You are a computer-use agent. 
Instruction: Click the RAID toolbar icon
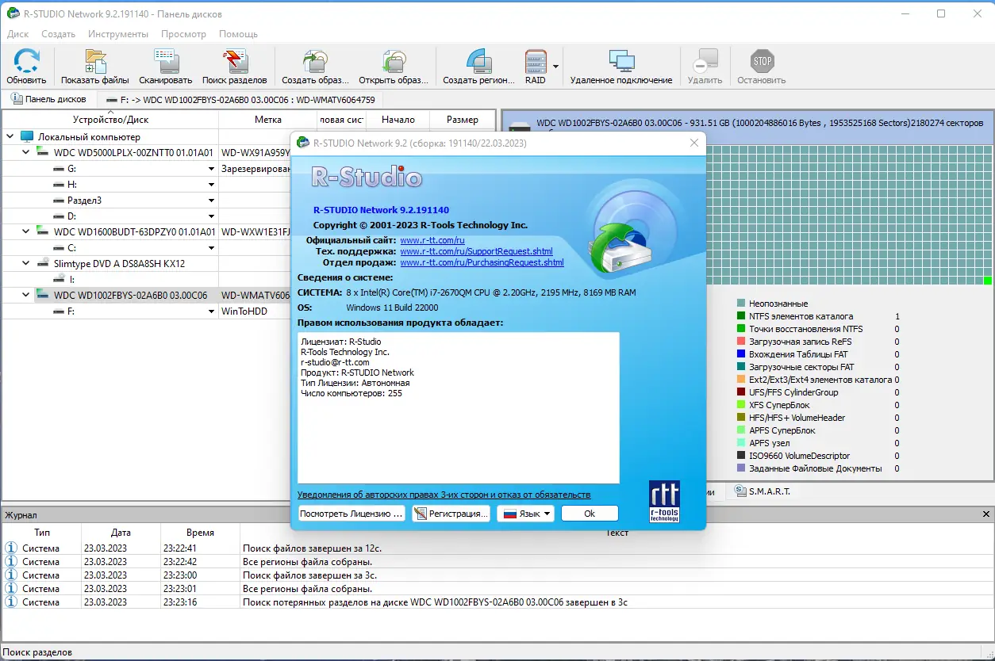(x=536, y=62)
